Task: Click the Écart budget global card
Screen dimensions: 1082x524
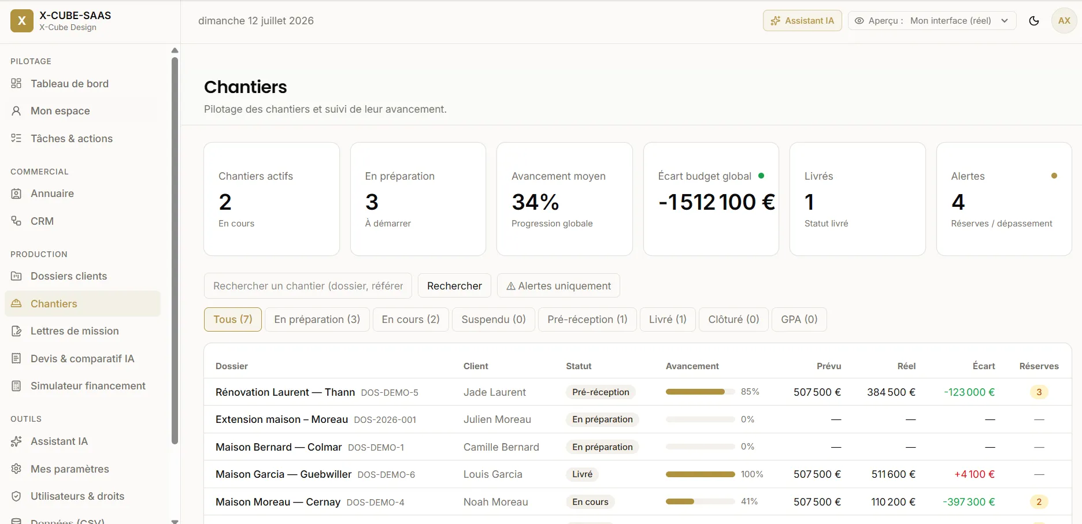Action: point(711,199)
